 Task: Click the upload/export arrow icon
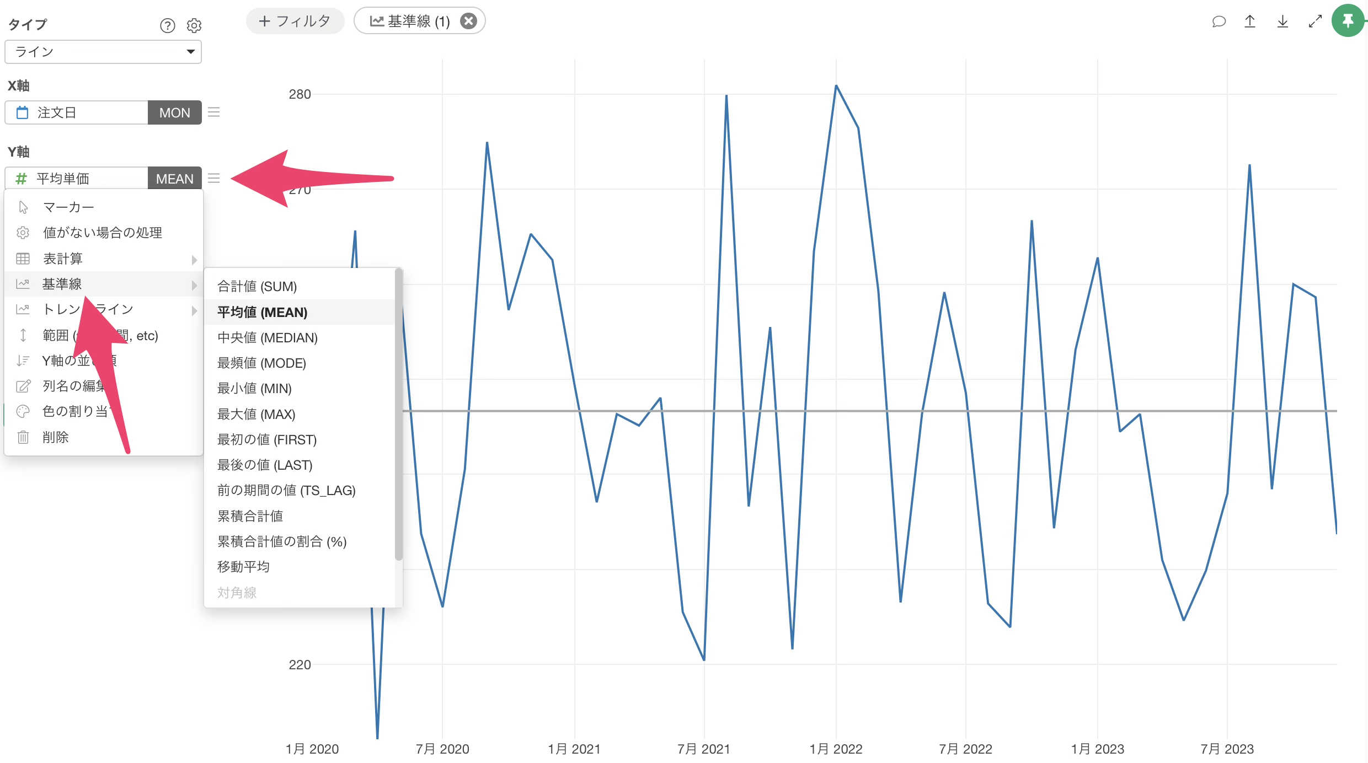click(x=1250, y=22)
